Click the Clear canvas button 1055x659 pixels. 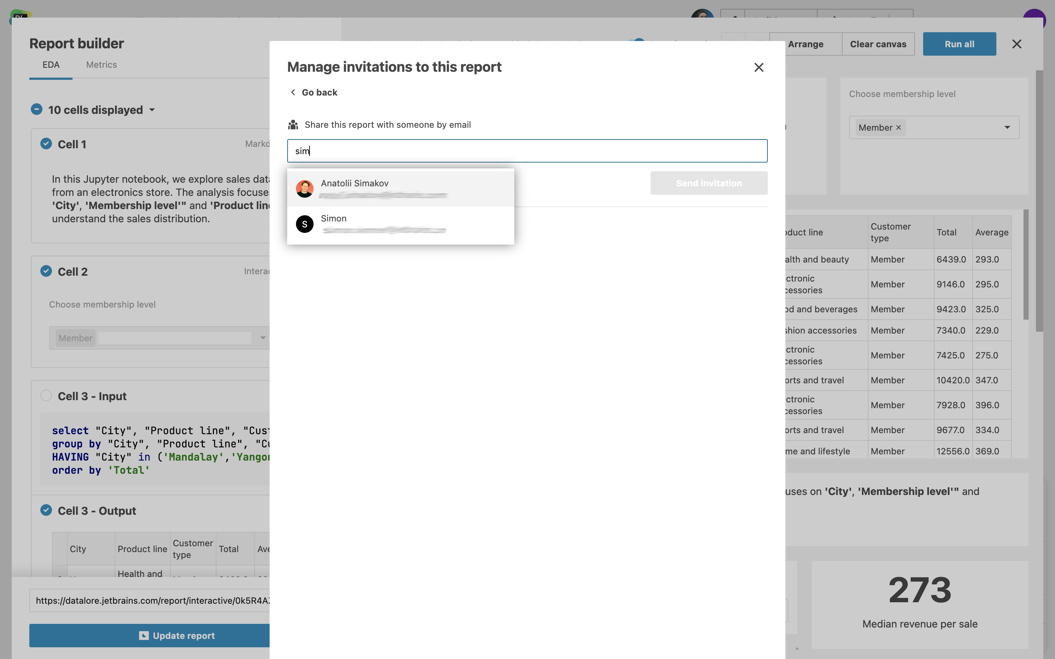[x=878, y=44]
